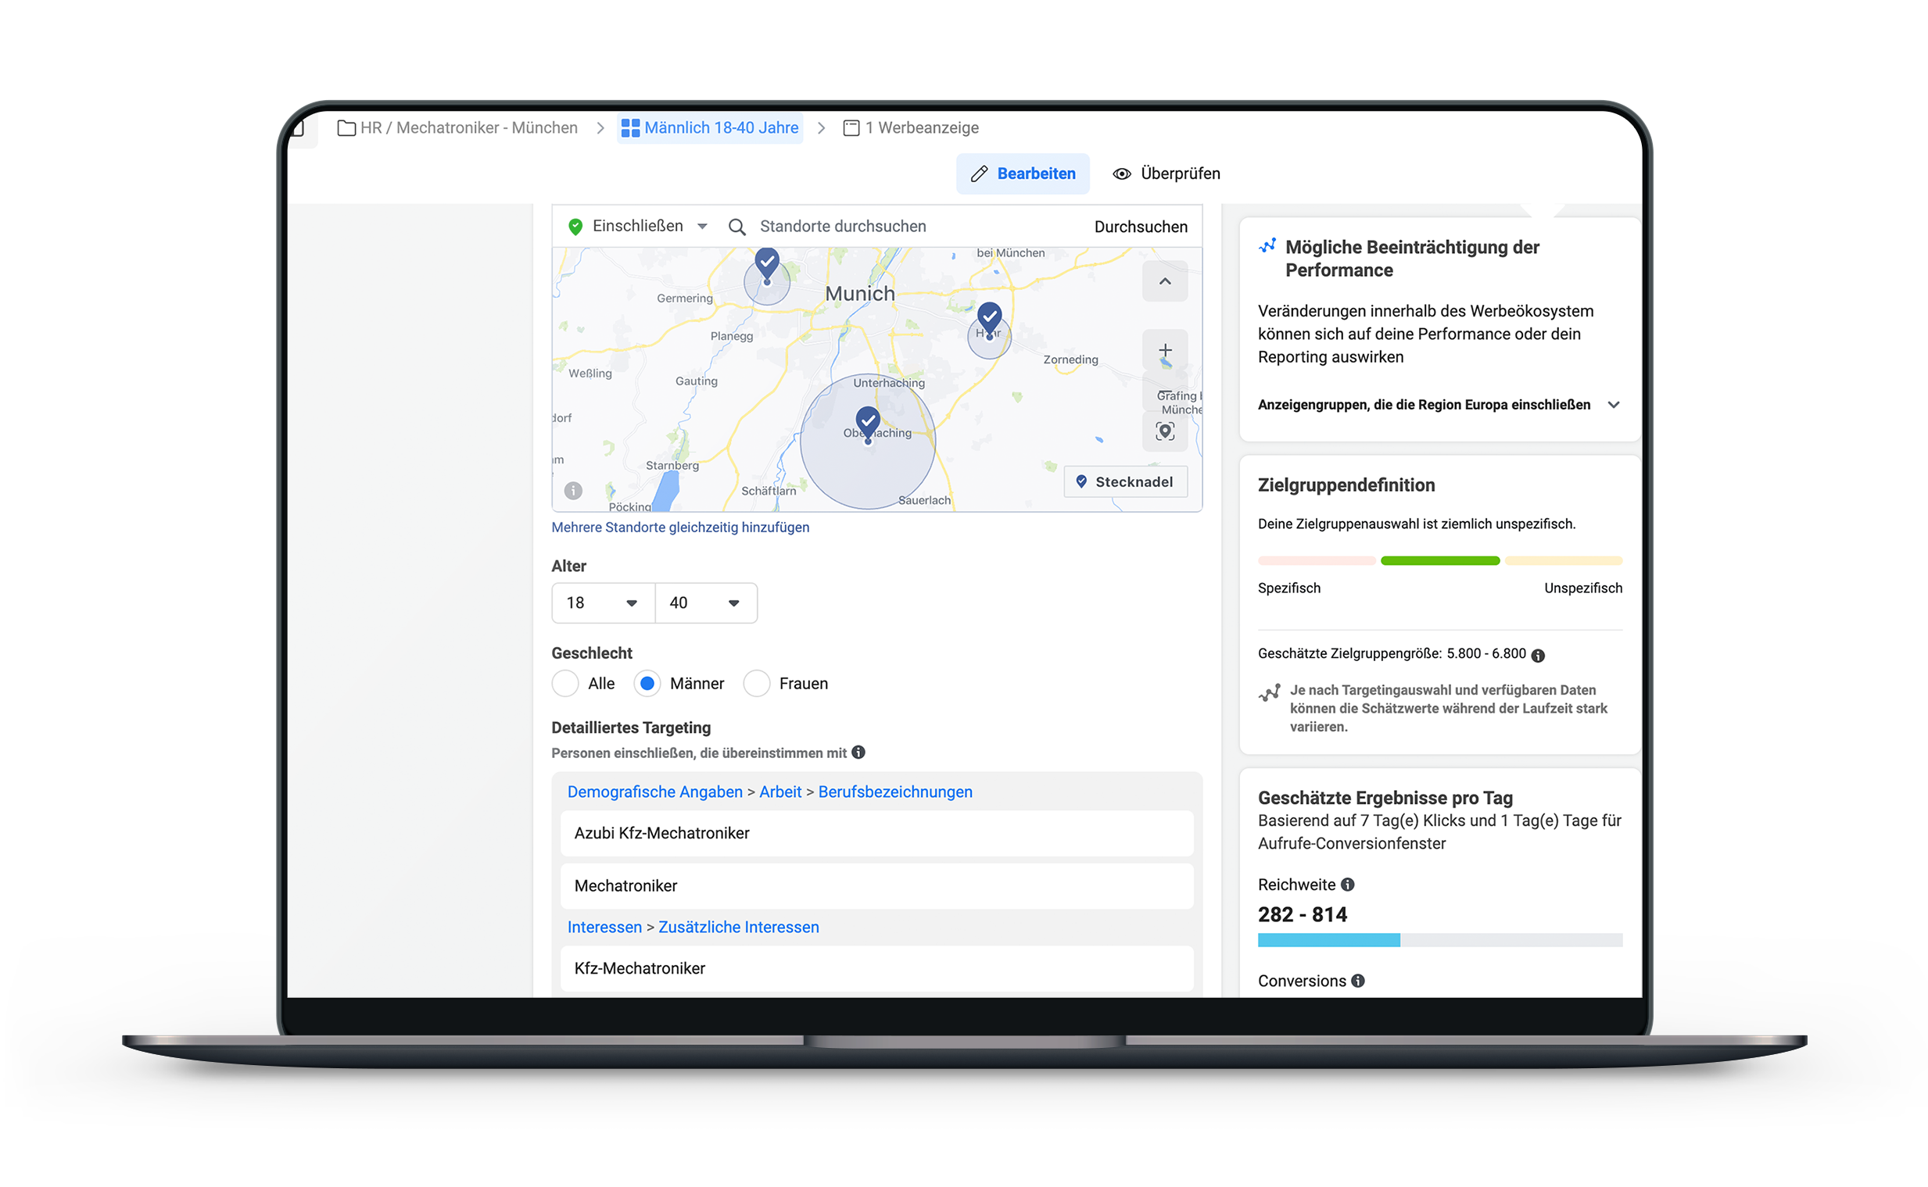Screen dimensions: 1928x1187
Task: Zoom in on the map with plus button
Action: coord(1165,350)
